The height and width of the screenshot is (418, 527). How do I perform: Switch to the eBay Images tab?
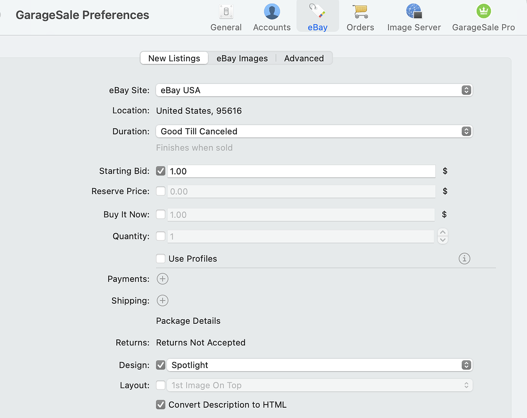coord(242,58)
